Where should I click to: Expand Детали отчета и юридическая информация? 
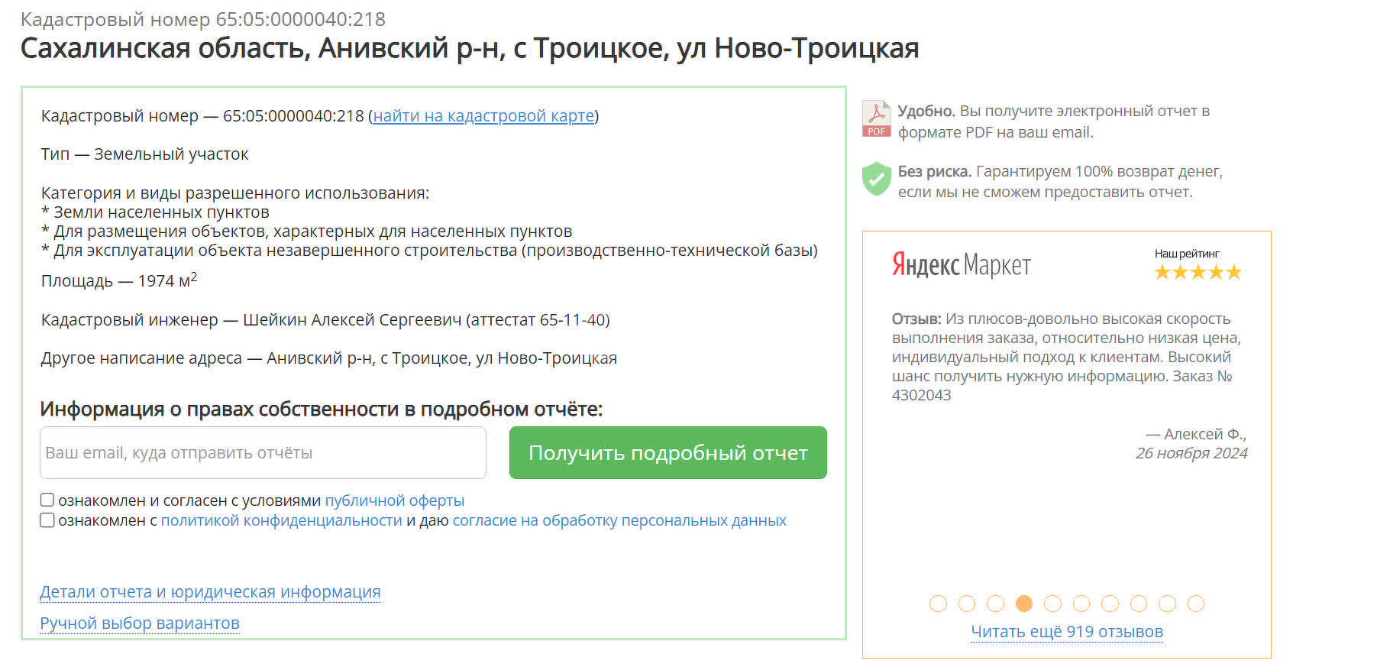(210, 592)
